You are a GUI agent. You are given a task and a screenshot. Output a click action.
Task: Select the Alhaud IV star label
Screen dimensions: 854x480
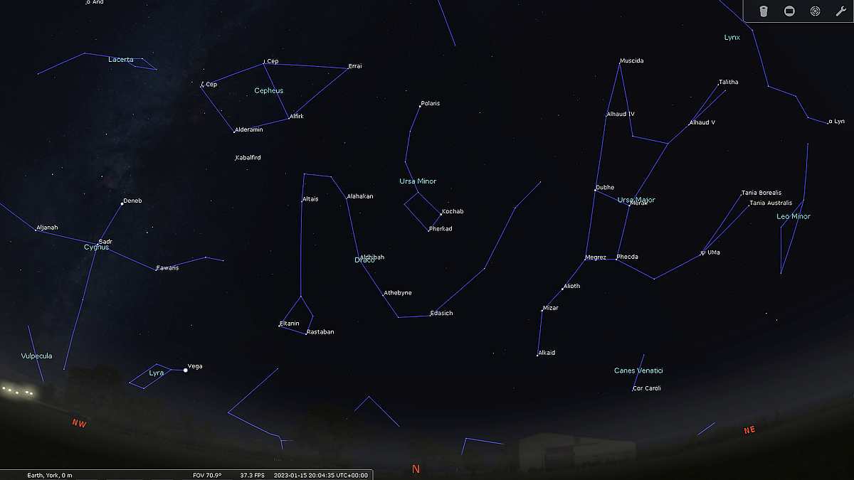click(621, 114)
